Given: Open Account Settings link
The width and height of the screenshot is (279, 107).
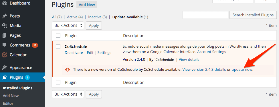Looking at the screenshot, I should (x=211, y=52).
